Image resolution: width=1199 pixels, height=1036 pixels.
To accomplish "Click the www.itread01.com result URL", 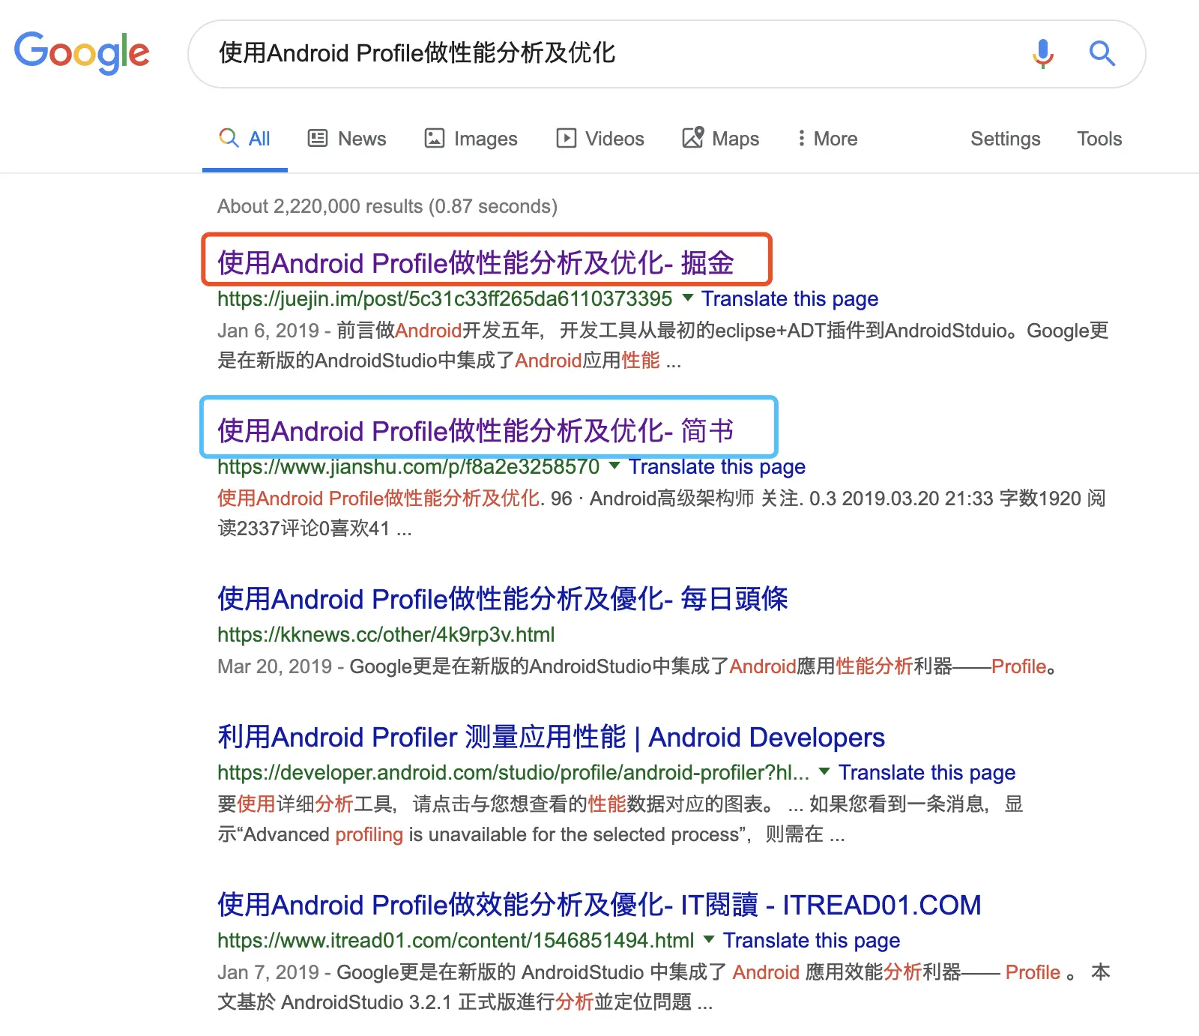I will tap(456, 940).
